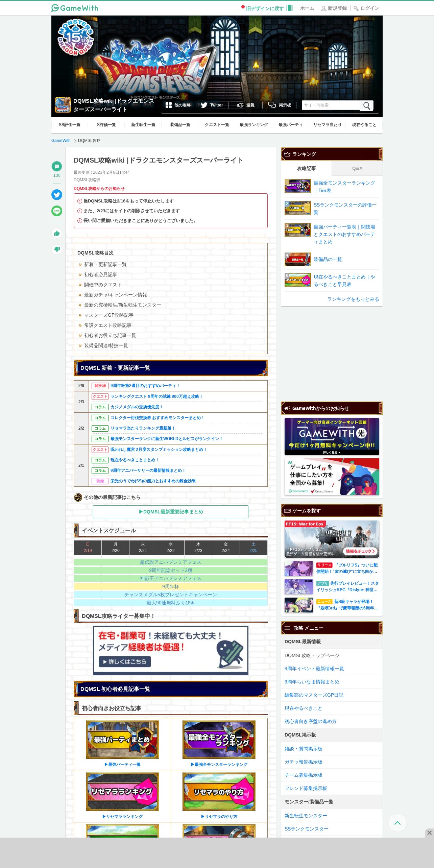Expand 新着・更新記事一覧 in table of contents
434x868 pixels.
(105, 264)
